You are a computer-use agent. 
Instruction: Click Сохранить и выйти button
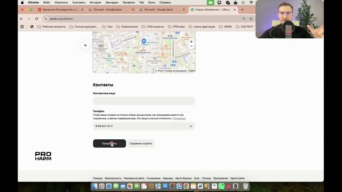pos(141,143)
